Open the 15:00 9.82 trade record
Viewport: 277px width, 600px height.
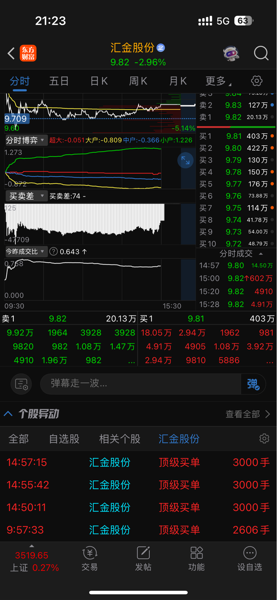point(237,279)
